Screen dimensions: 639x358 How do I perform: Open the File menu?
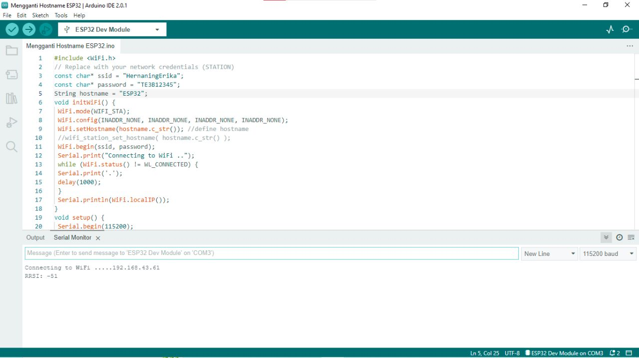(7, 15)
